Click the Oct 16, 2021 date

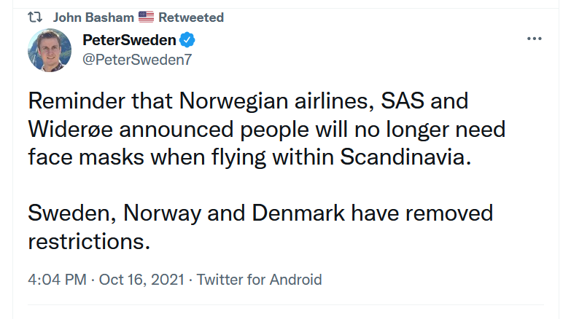pyautogui.click(x=141, y=280)
